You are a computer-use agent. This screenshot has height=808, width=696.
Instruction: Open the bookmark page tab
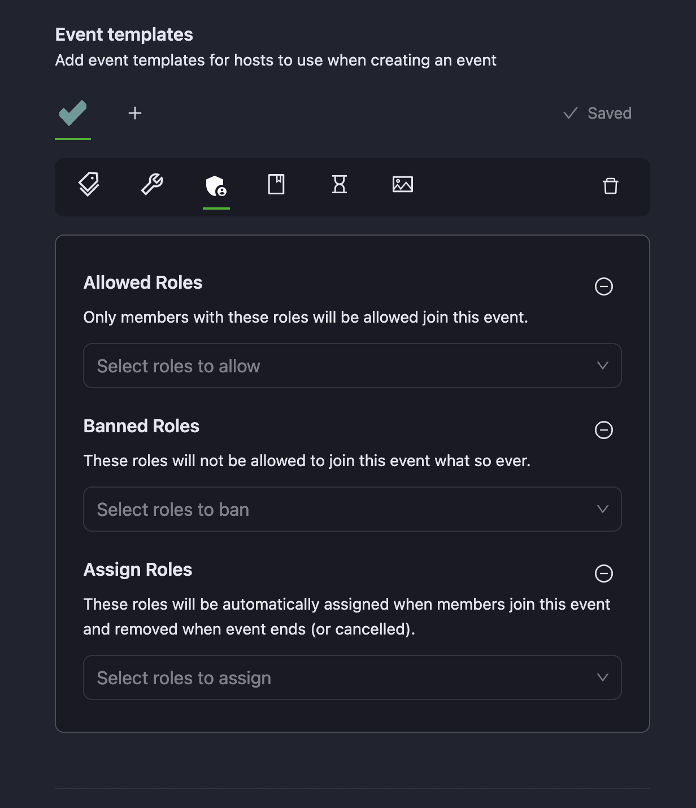[x=276, y=185]
